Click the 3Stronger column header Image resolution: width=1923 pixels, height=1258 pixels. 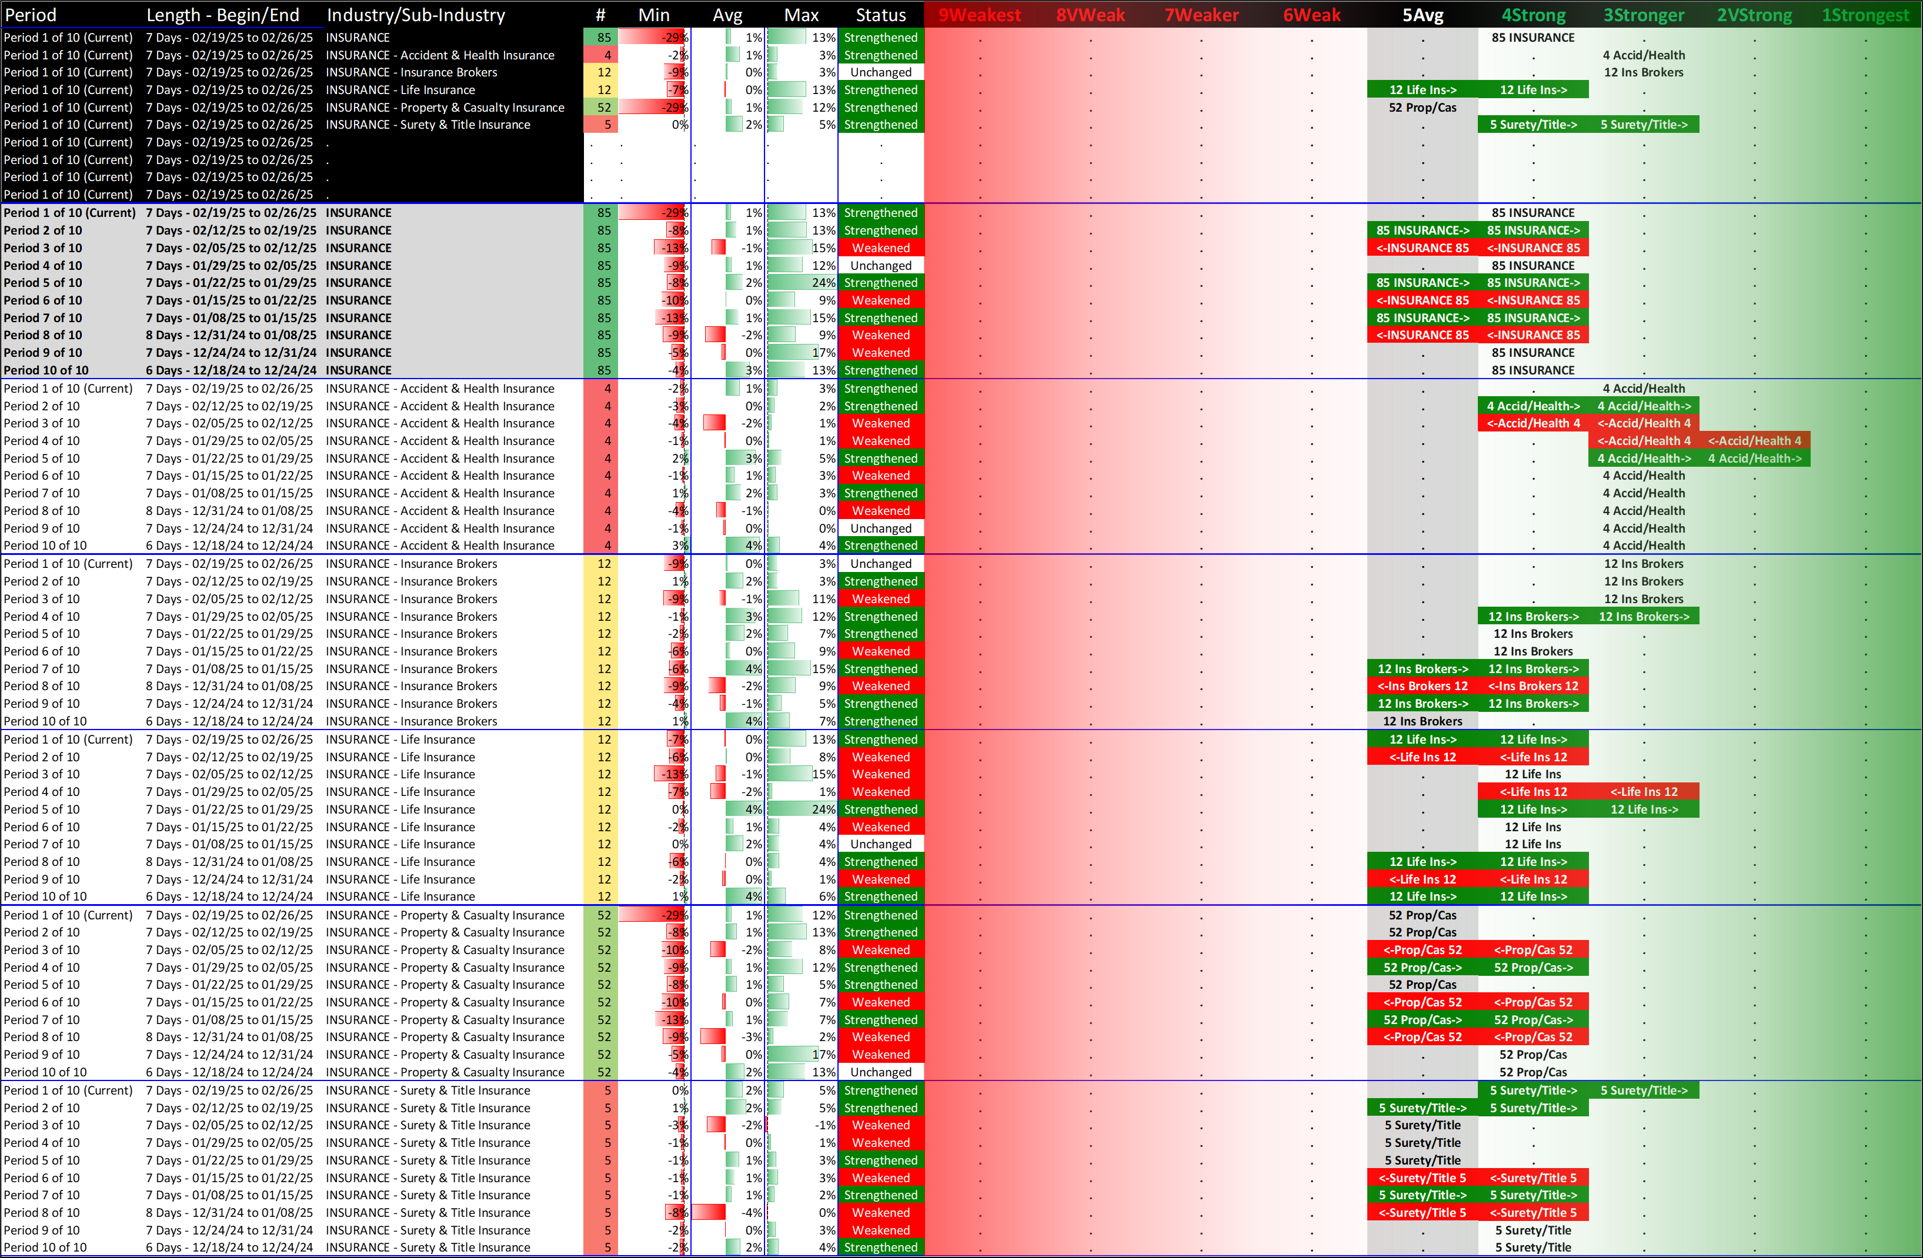[1644, 15]
